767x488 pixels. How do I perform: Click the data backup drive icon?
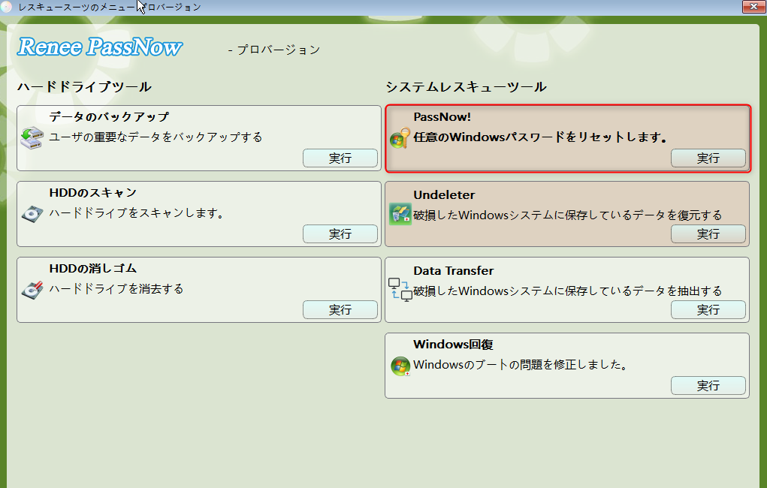point(32,137)
